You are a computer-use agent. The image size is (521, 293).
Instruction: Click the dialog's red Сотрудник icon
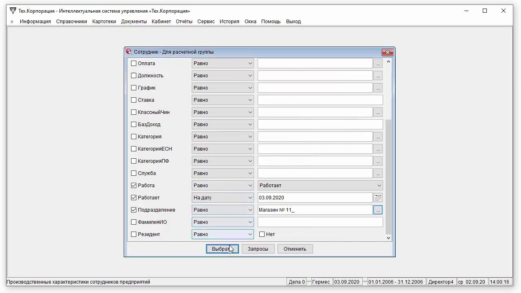(x=129, y=52)
